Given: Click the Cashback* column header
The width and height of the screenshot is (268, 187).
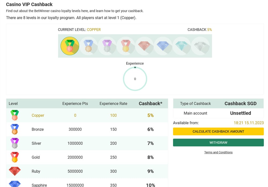Looking at the screenshot, I should coord(150,104).
